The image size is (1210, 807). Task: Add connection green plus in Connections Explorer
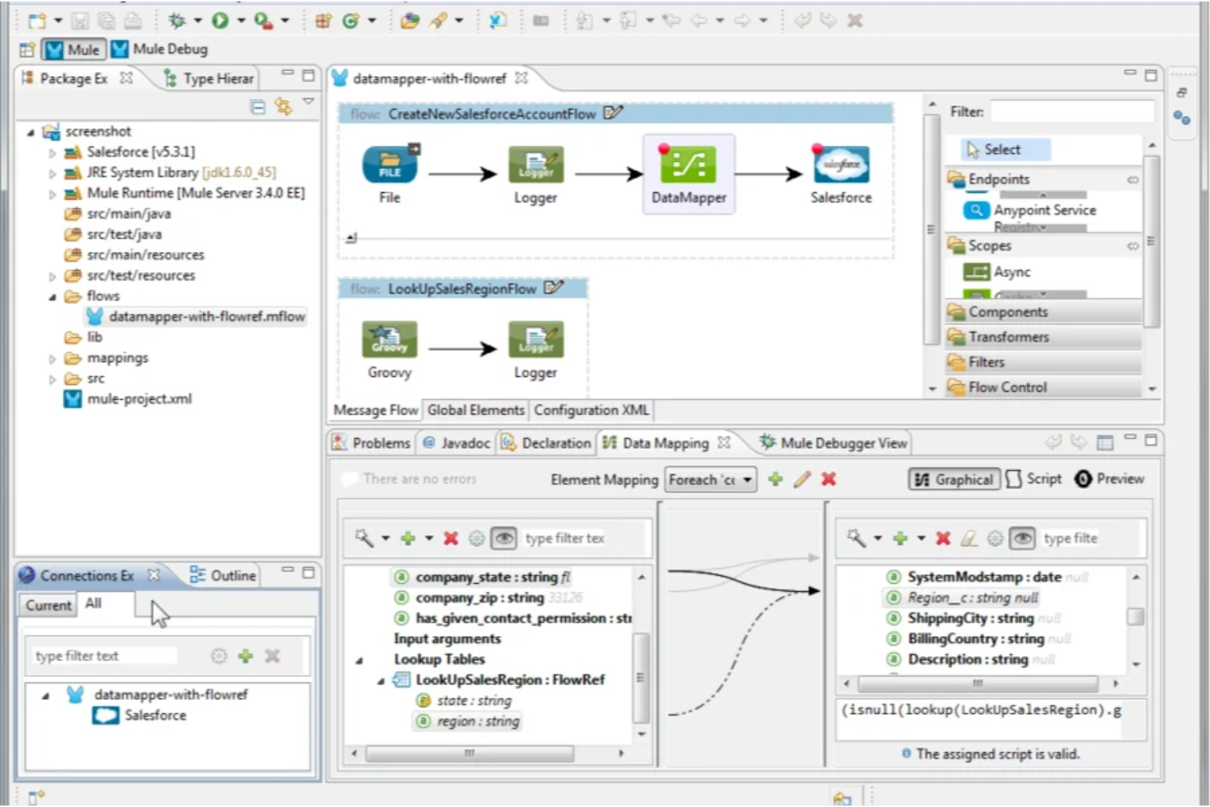tap(245, 656)
